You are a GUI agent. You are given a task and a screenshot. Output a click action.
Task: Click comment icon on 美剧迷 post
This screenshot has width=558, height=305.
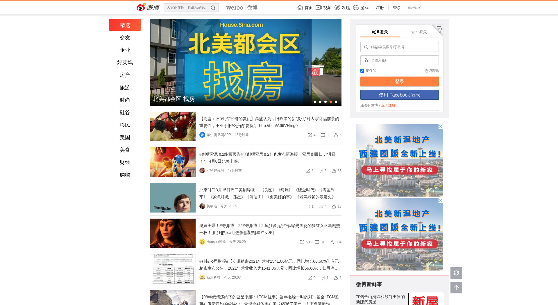(x=321, y=206)
